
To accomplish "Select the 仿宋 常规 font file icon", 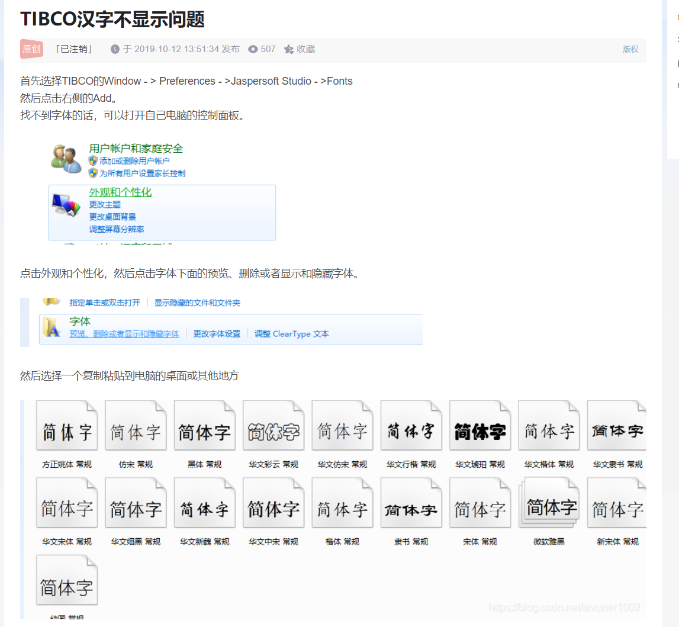I will pyautogui.click(x=136, y=426).
